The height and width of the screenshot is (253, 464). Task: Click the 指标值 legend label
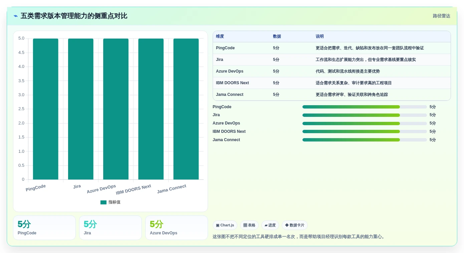[114, 202]
